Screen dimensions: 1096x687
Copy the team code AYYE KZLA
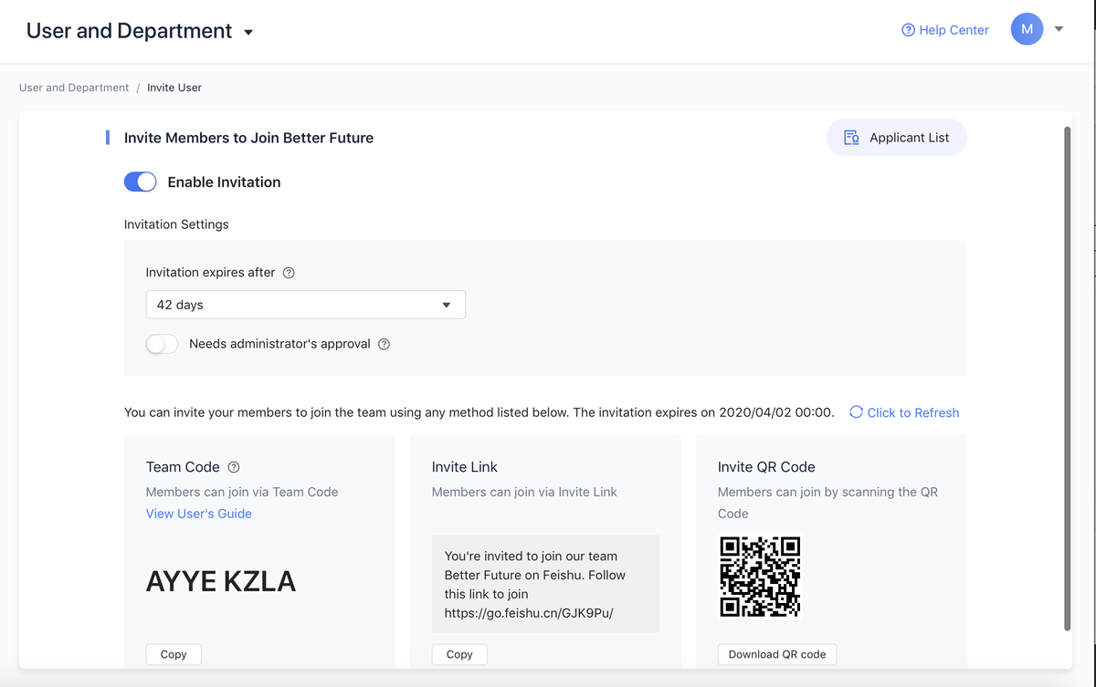(174, 654)
